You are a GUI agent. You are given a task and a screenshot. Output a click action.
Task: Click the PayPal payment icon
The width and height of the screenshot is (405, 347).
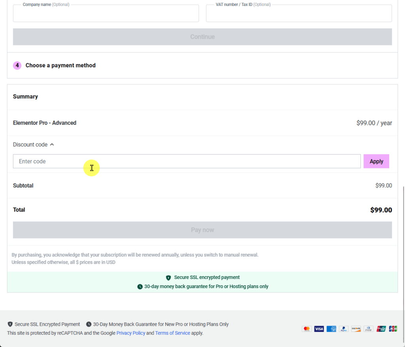(x=344, y=329)
